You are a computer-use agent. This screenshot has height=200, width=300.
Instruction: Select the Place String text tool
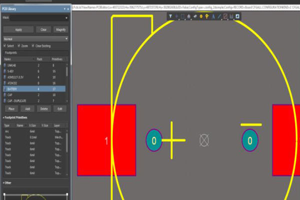point(213,16)
